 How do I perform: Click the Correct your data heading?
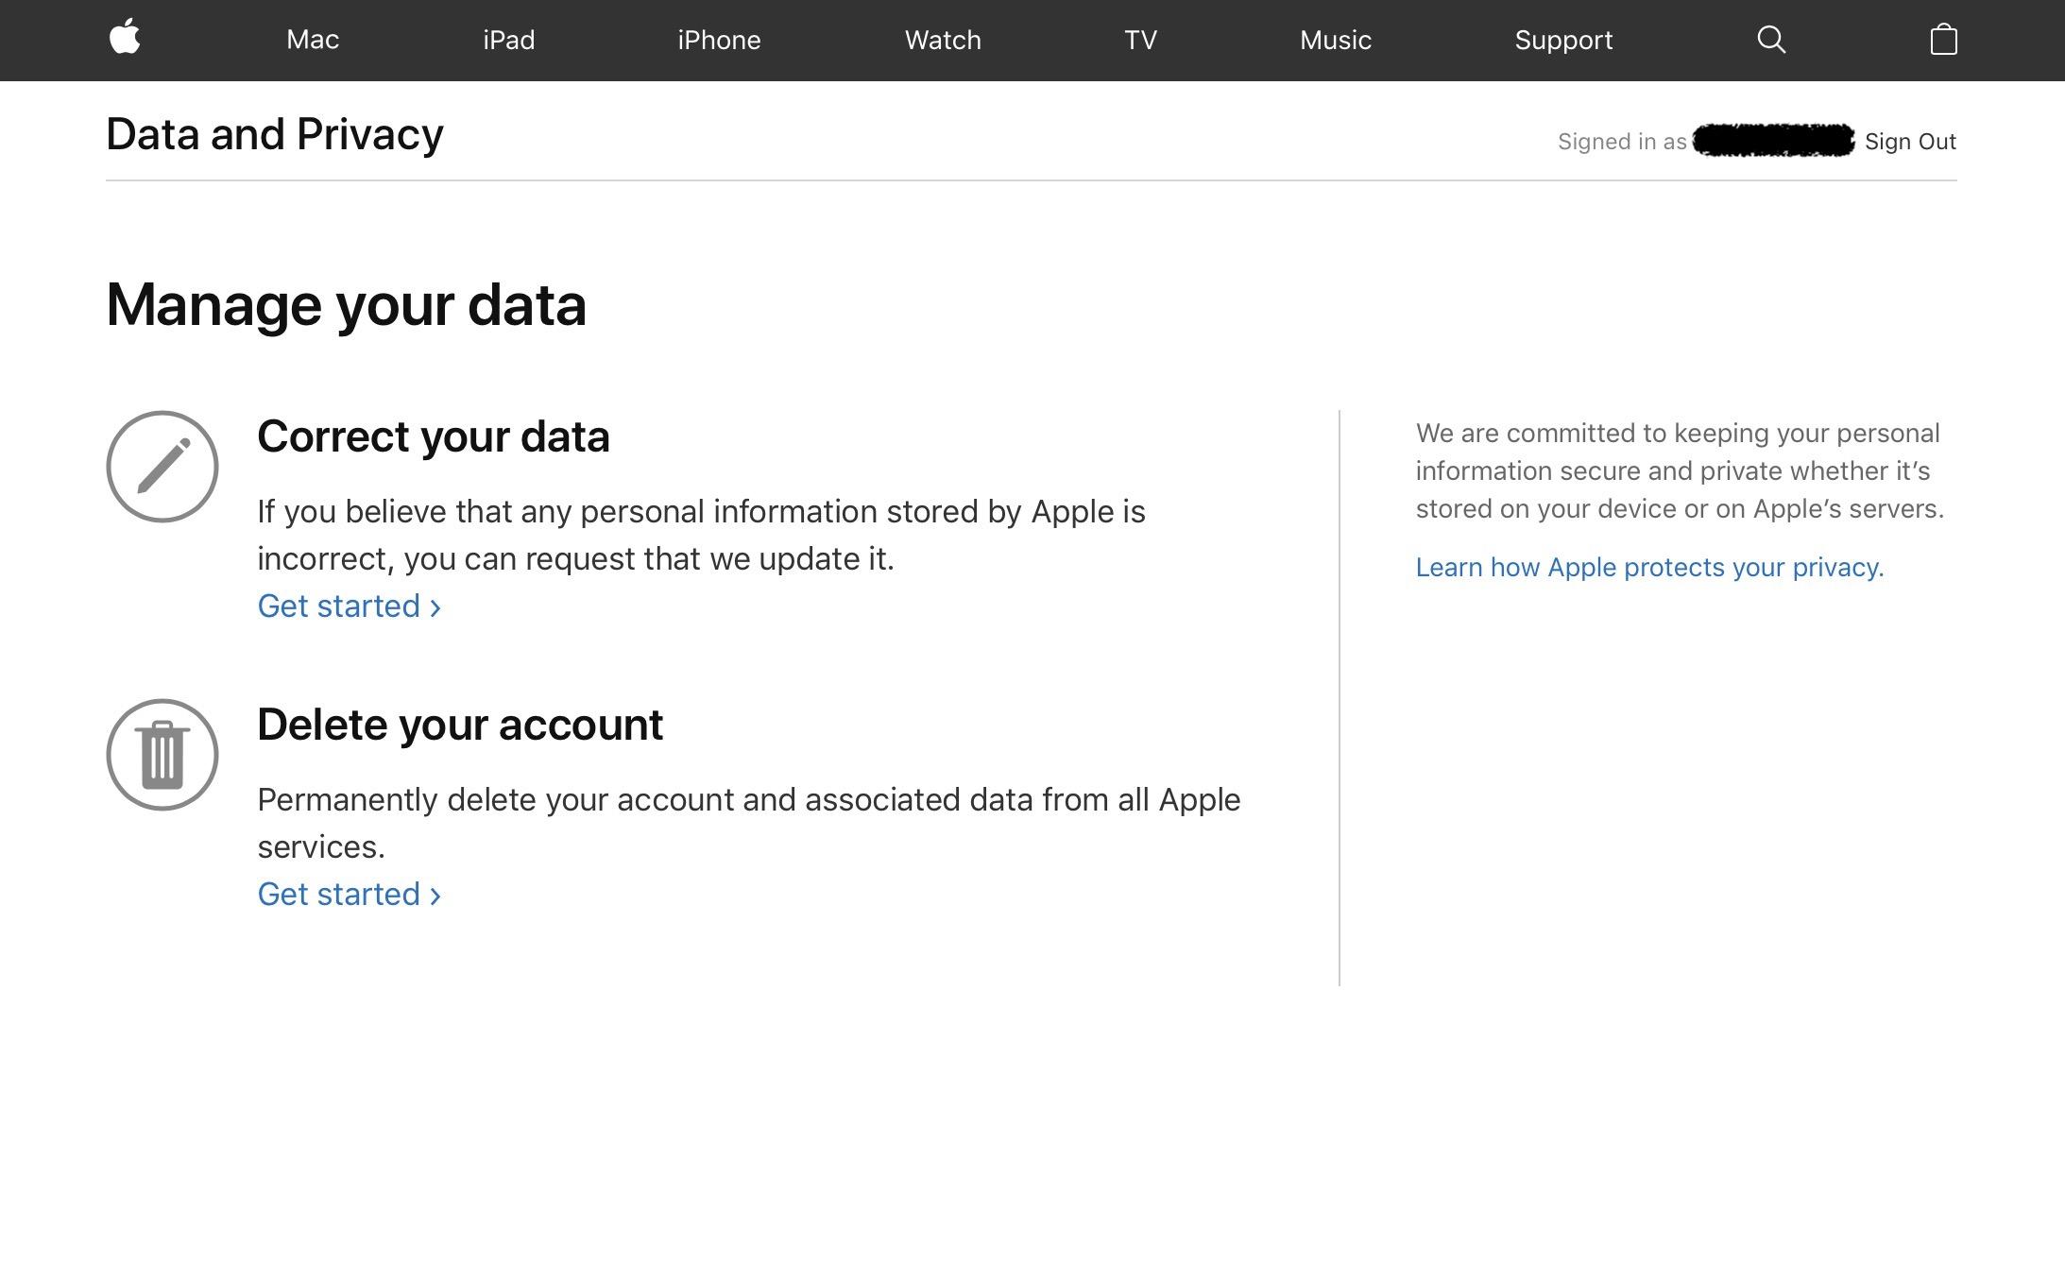[434, 436]
